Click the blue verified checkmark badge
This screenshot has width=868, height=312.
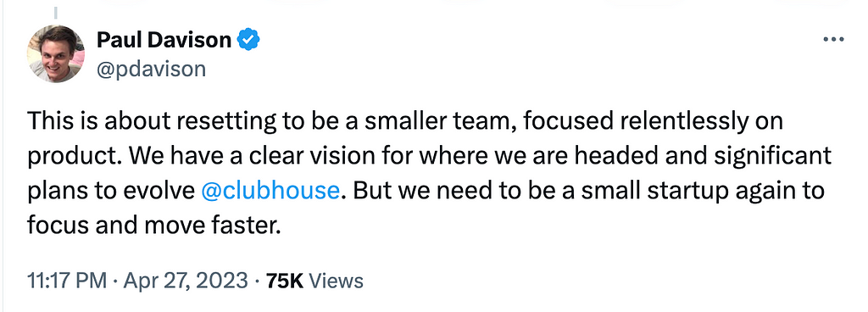tap(248, 40)
